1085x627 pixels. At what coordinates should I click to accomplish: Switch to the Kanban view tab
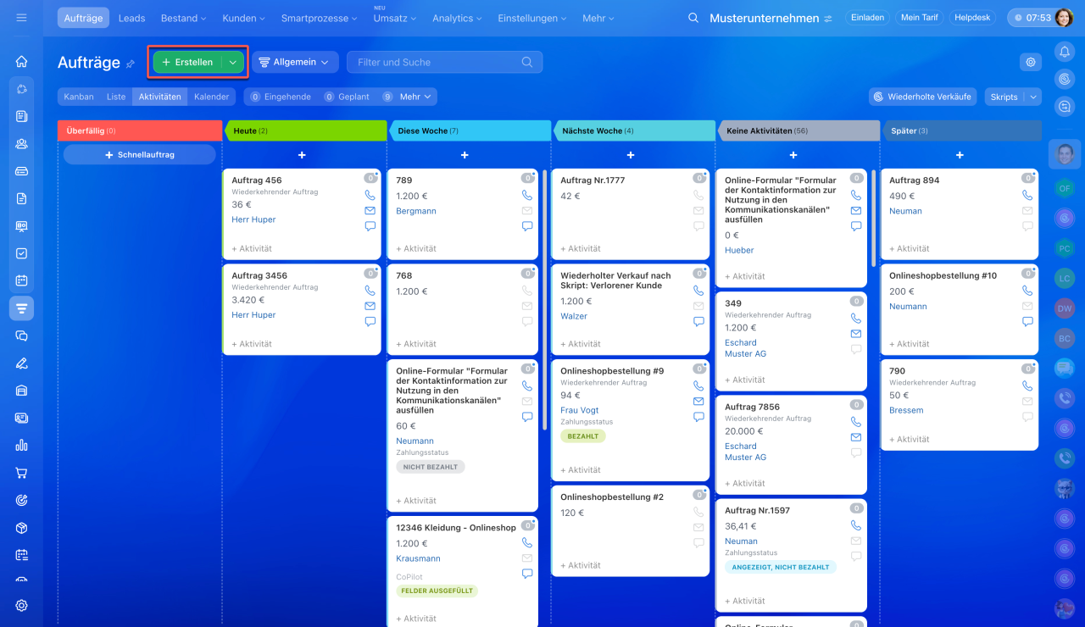tap(79, 97)
